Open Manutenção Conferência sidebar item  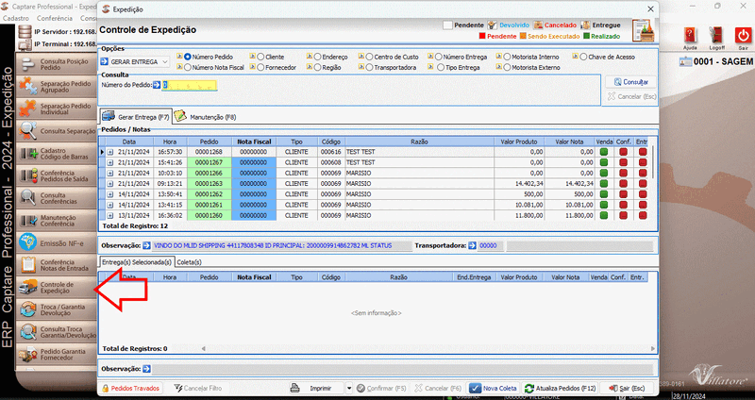click(x=57, y=221)
